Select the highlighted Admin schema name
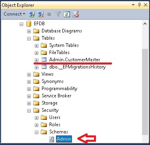This screenshot has width=150, height=145. pyautogui.click(x=64, y=139)
